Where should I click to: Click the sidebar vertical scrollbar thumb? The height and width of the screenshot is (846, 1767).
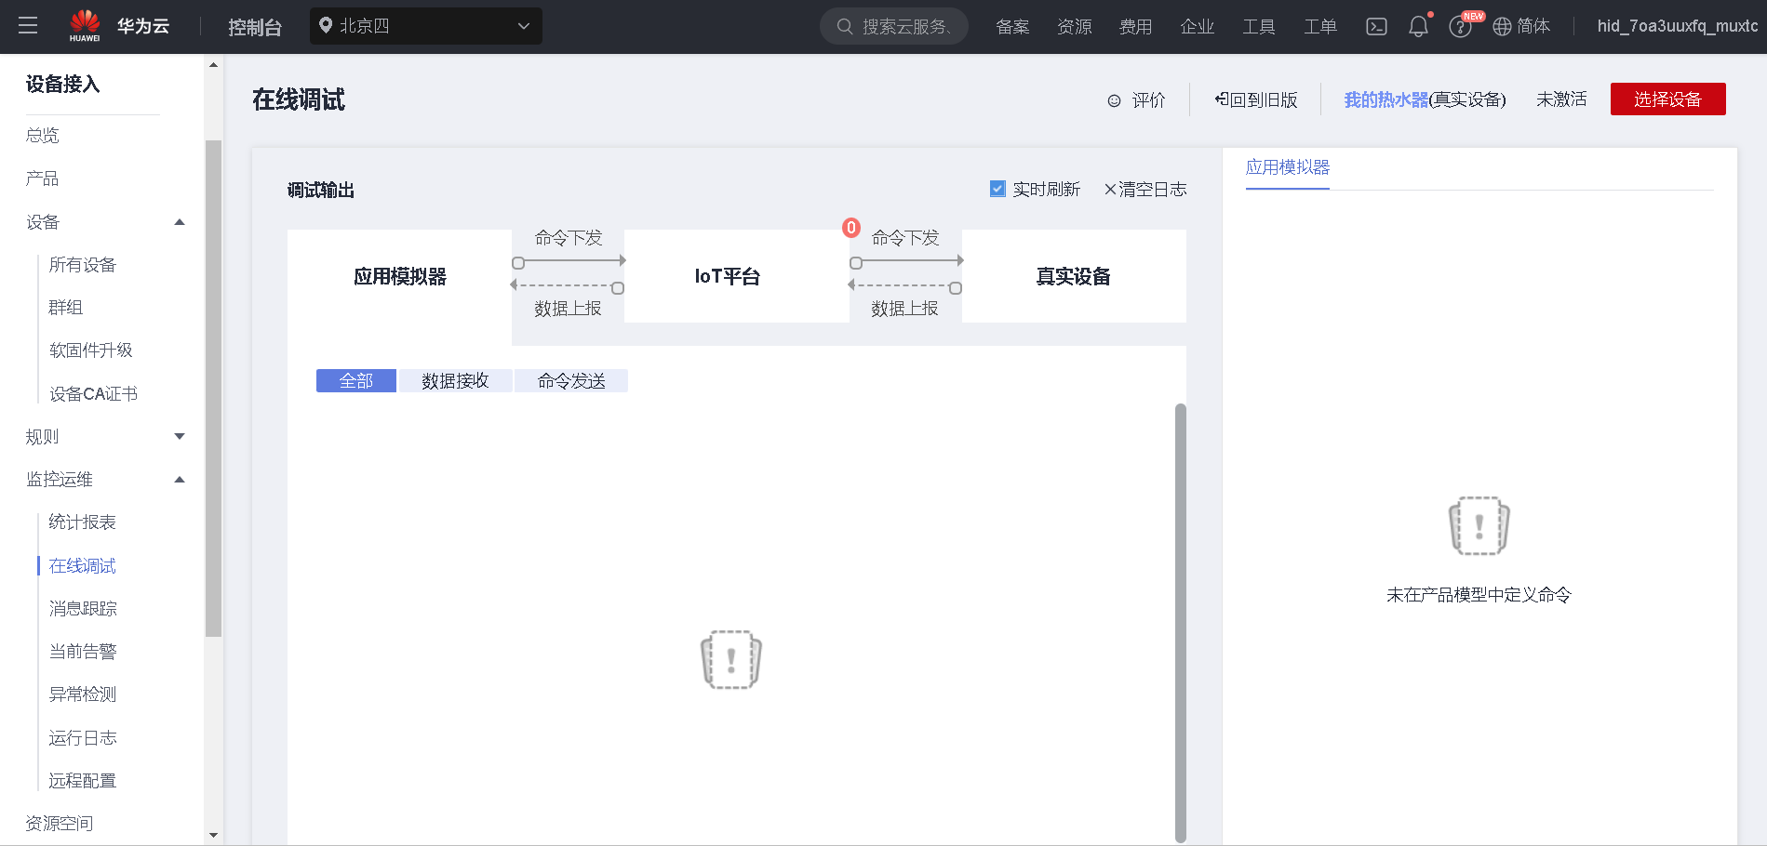[213, 388]
